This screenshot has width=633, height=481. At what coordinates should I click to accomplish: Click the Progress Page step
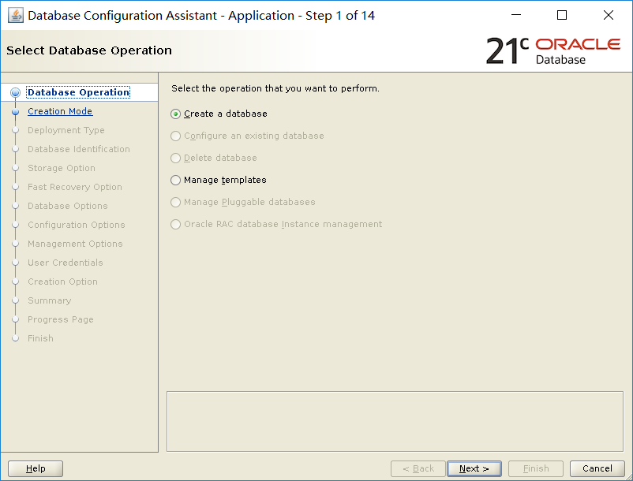61,319
